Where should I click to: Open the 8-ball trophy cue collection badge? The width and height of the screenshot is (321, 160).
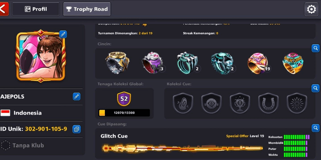240,103
